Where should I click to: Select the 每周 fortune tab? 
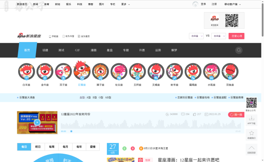coord(52,147)
